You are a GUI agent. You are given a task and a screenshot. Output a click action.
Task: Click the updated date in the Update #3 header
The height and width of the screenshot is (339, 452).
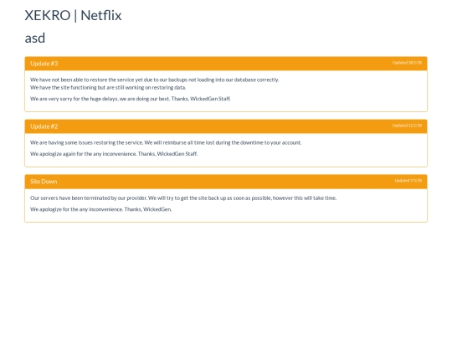(x=407, y=63)
